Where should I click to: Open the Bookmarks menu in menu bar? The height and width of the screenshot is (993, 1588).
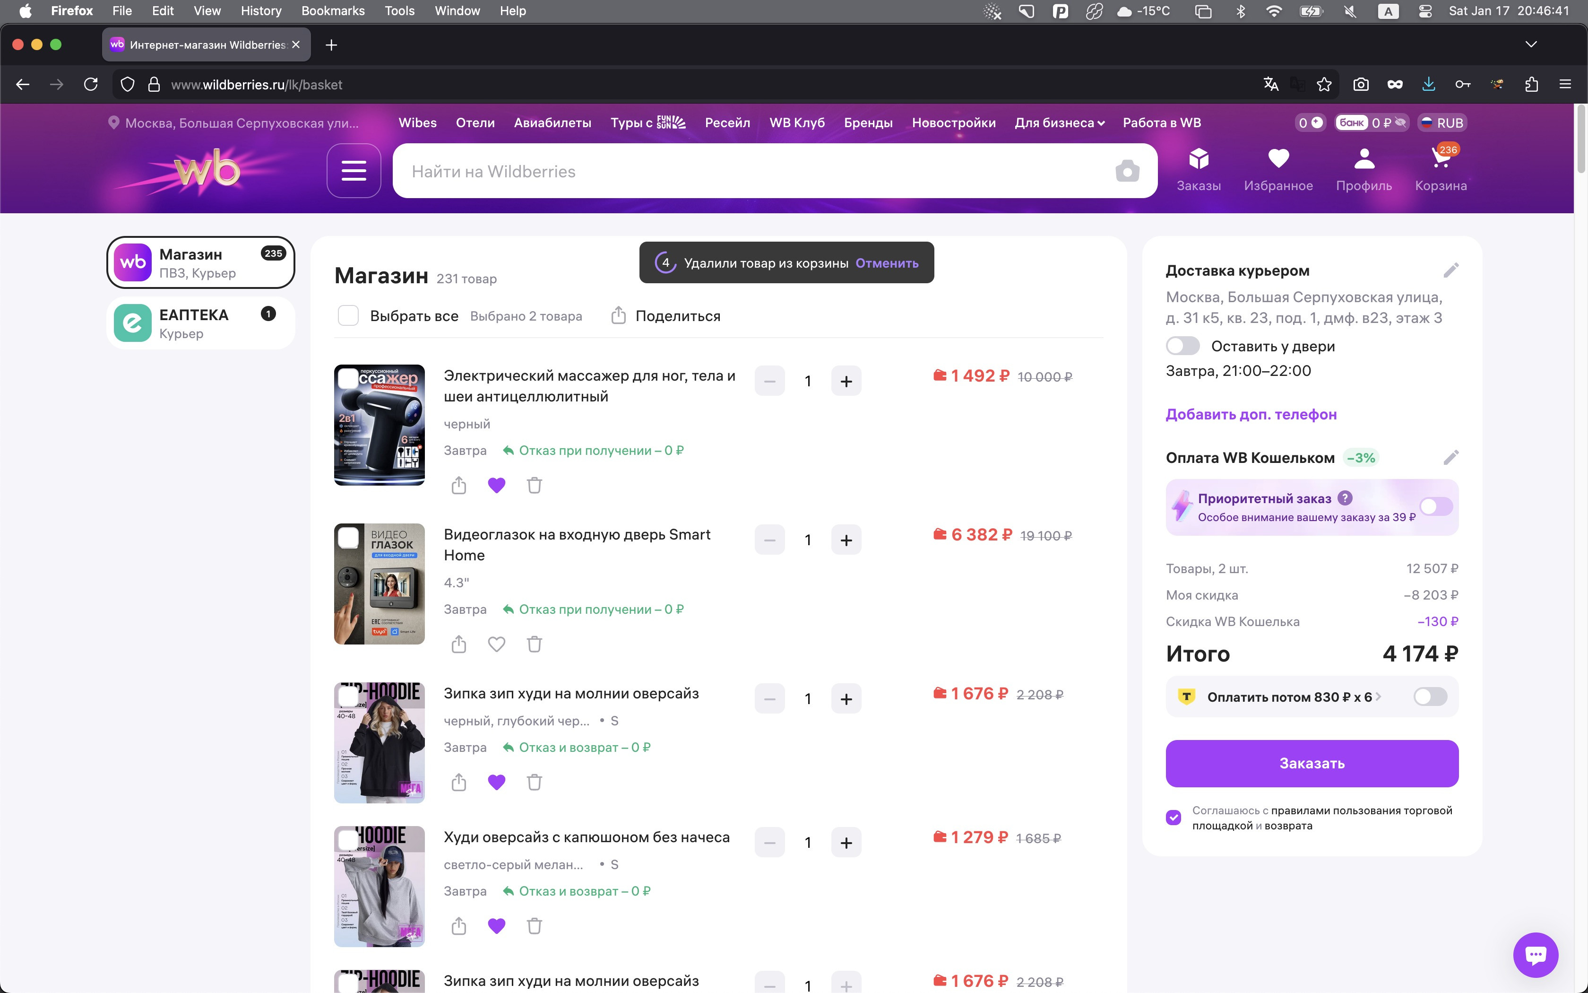(332, 10)
